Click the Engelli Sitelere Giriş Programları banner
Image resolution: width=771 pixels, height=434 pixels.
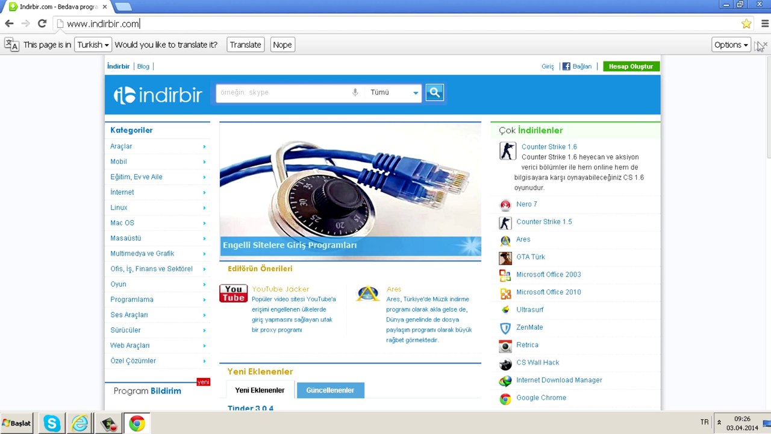click(x=351, y=190)
